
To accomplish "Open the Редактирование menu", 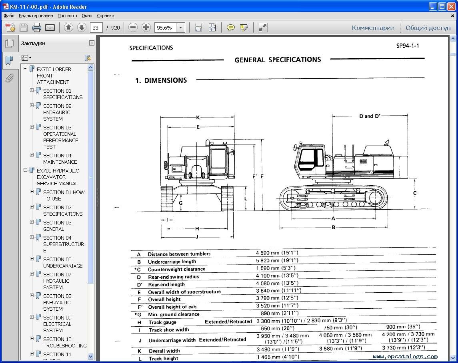I will tap(36, 16).
